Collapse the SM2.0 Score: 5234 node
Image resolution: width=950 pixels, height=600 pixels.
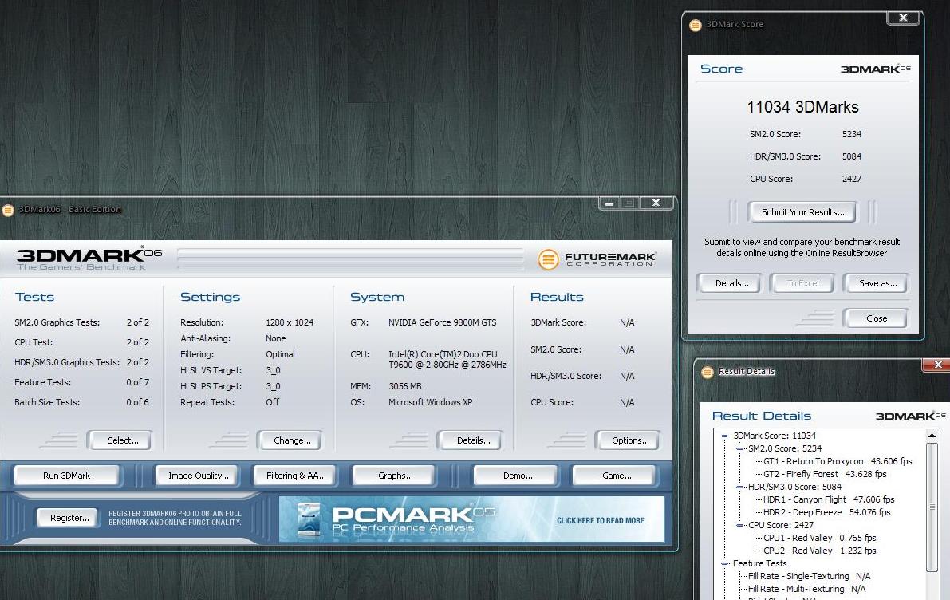click(x=739, y=448)
